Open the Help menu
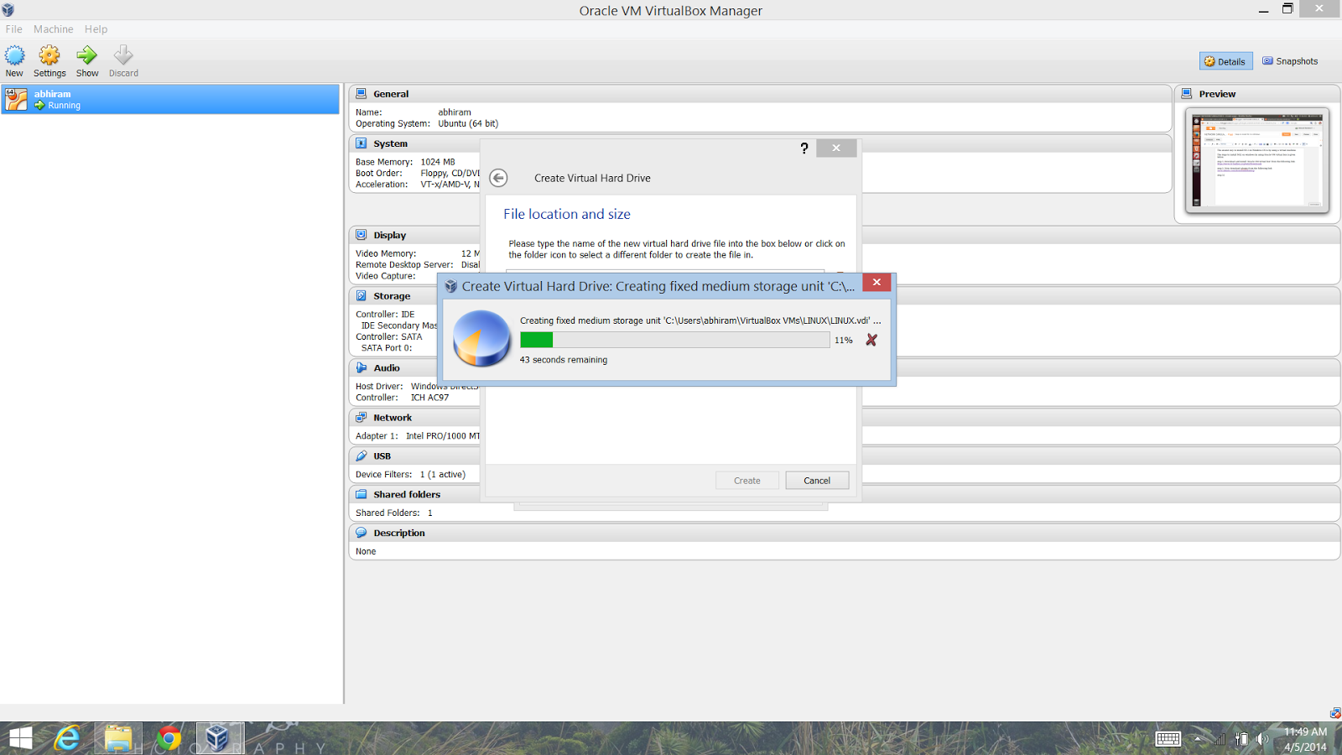The image size is (1342, 755). [x=96, y=29]
